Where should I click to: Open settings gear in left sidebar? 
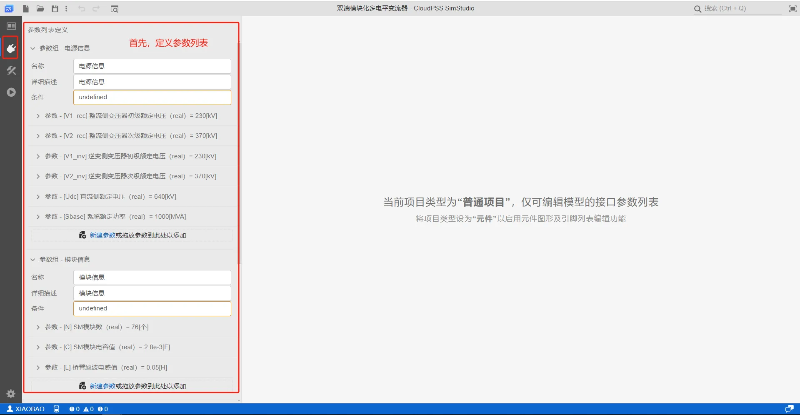(11, 393)
